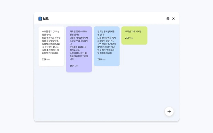Click the plus button to add note

[x=169, y=112]
